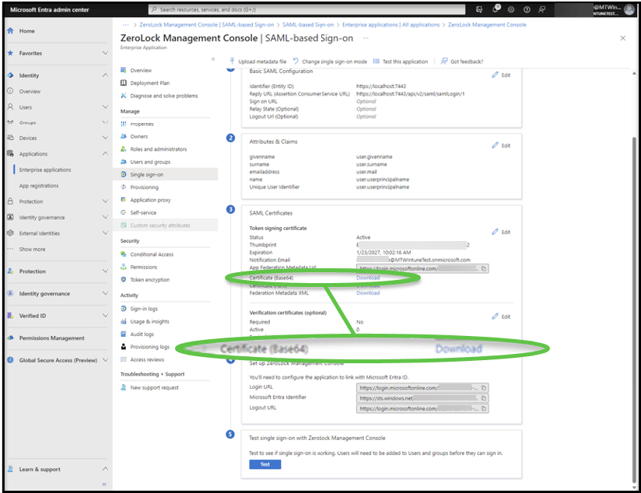Edit Basic SAML Configuration
The height and width of the screenshot is (493, 641).
click(x=501, y=75)
